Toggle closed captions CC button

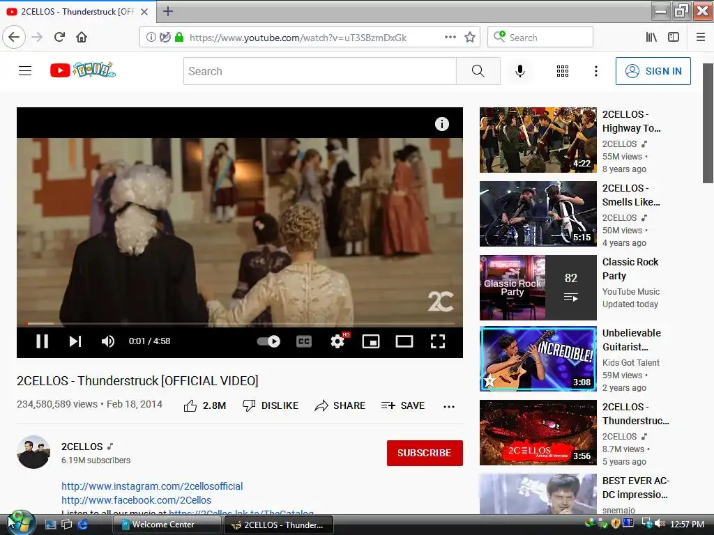point(304,341)
